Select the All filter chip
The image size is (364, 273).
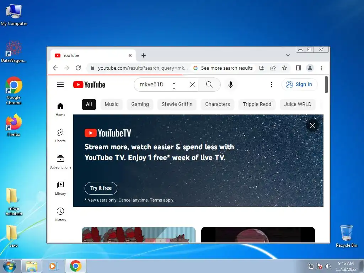pyautogui.click(x=89, y=104)
